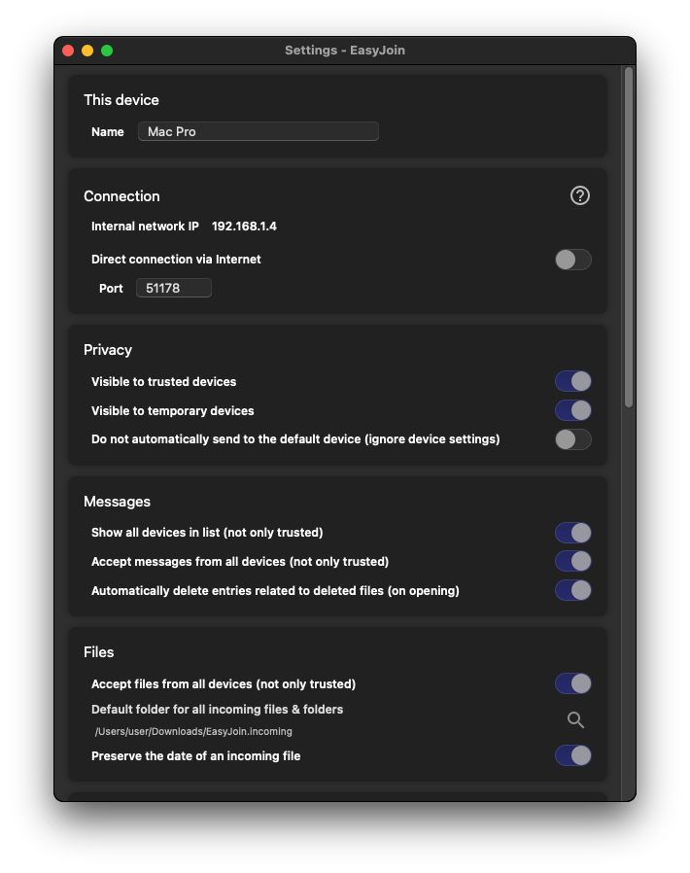Click the Privacy section heading
This screenshot has height=873, width=690.
tap(108, 350)
